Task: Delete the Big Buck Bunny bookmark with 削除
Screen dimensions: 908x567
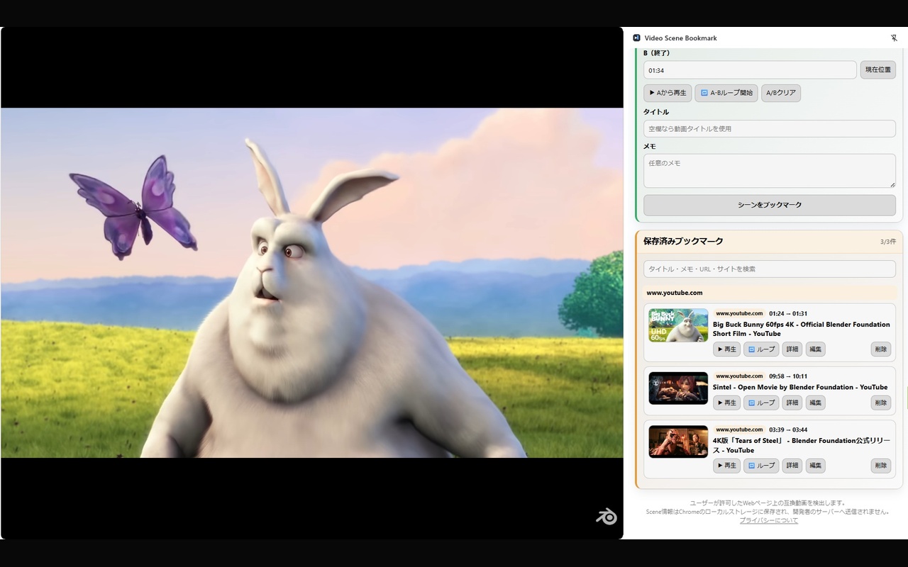Action: point(880,349)
